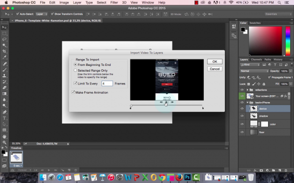
Task: Hide the floor layer
Action: [x=242, y=132]
